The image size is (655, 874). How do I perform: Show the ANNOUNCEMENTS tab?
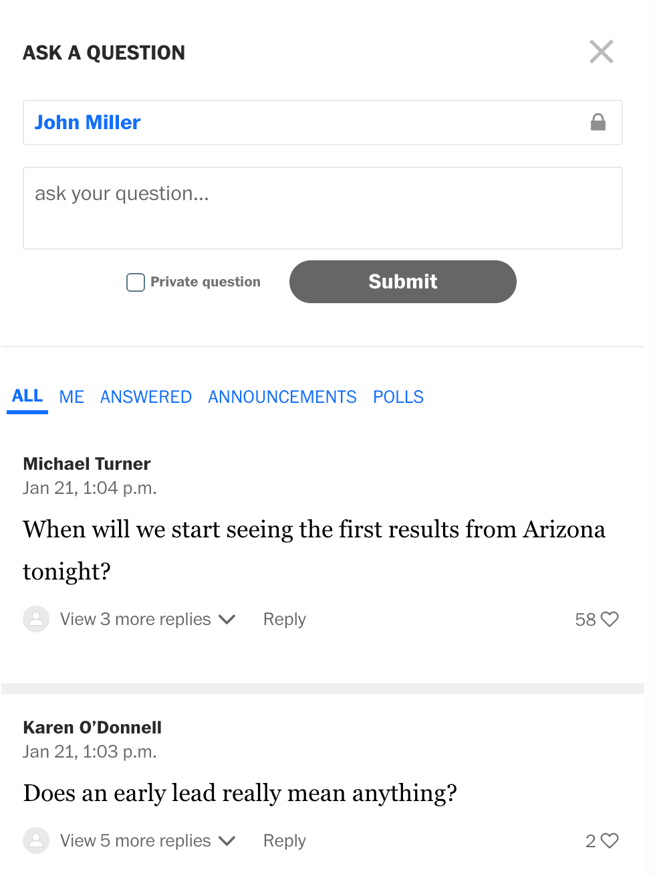pos(282,397)
